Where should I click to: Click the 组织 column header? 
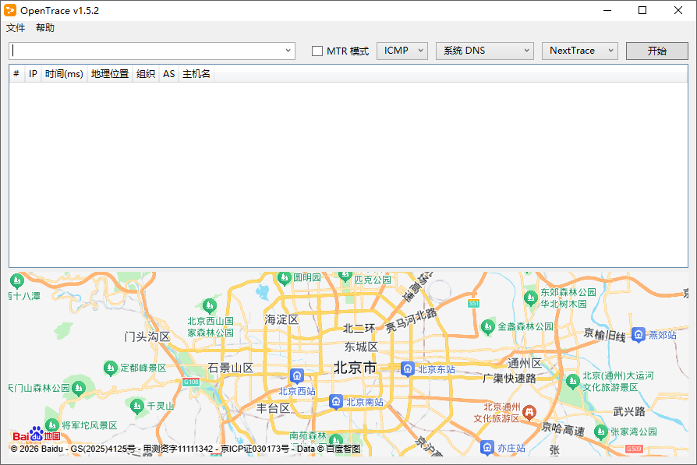click(146, 74)
